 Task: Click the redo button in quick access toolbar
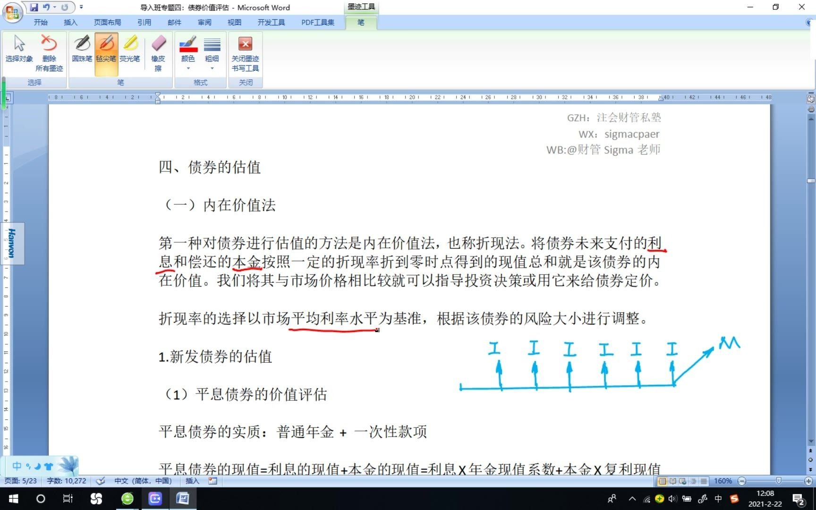(65, 7)
